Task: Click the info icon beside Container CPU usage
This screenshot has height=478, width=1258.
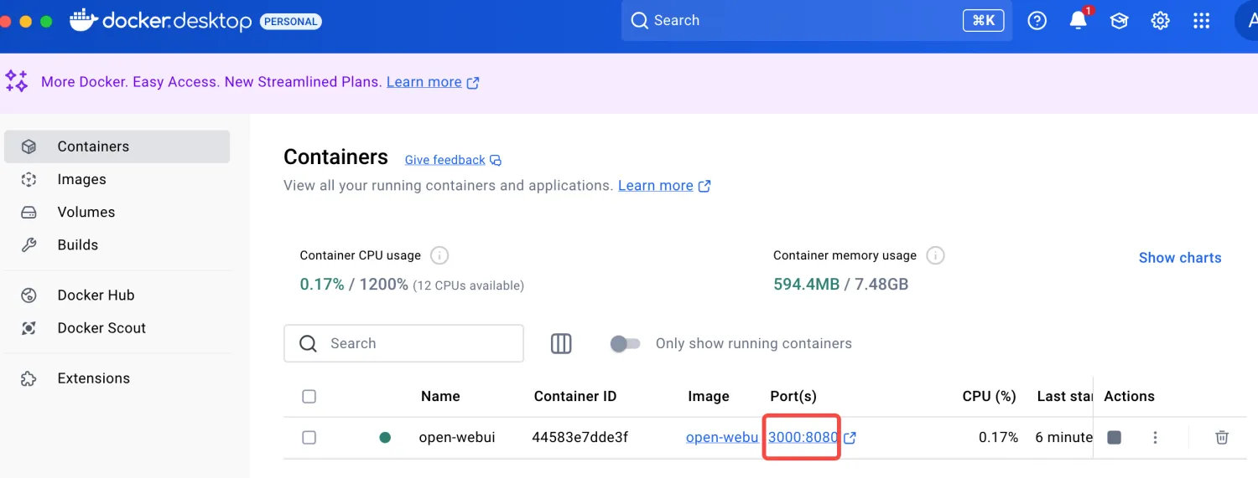Action: coord(439,255)
